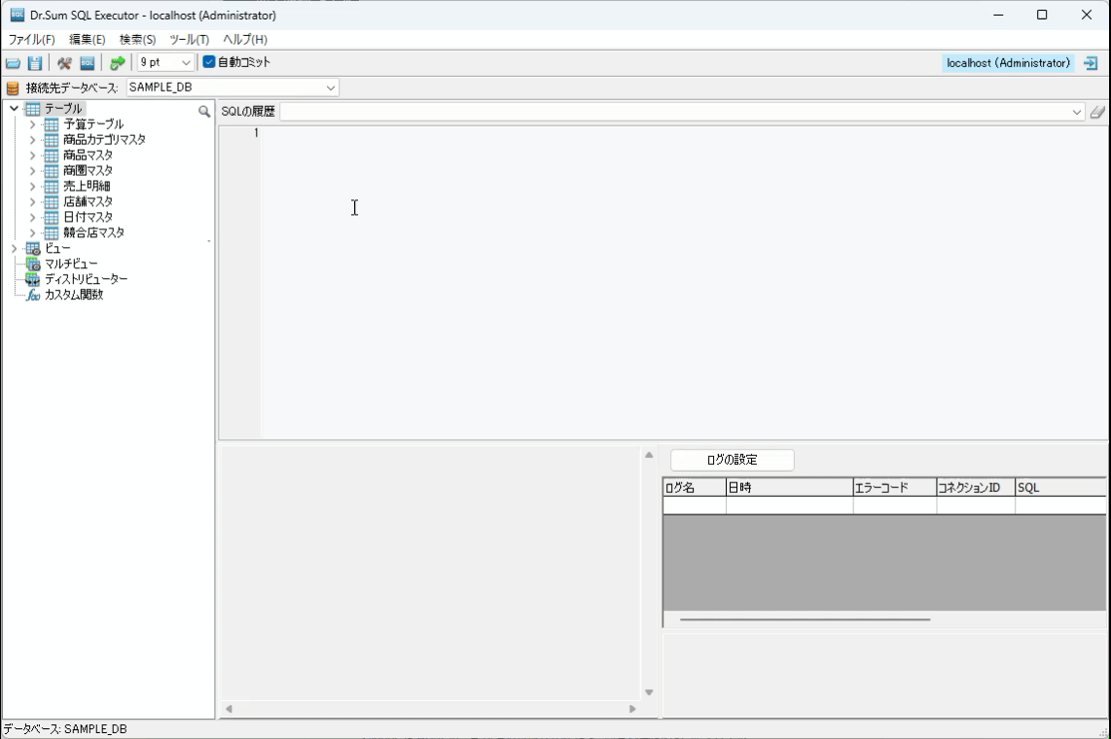The height and width of the screenshot is (739, 1111).
Task: Expand the ビュー tree node
Action: (14, 249)
